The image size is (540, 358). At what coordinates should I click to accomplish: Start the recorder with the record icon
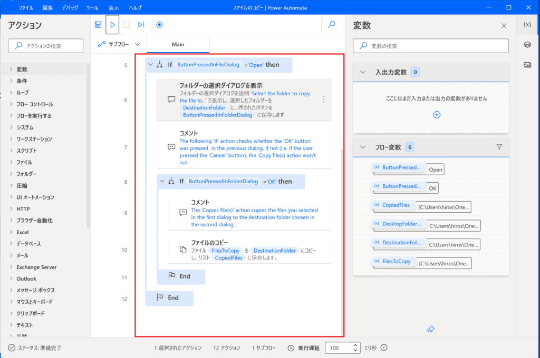(160, 25)
